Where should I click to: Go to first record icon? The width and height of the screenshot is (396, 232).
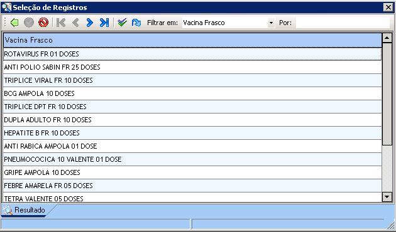[61, 23]
